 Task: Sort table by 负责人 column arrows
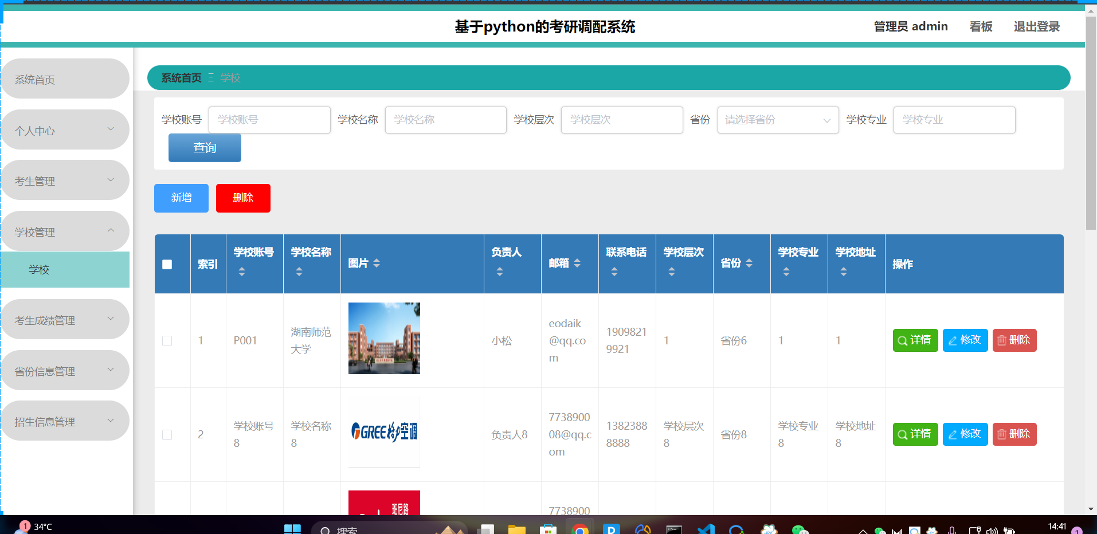tap(500, 272)
